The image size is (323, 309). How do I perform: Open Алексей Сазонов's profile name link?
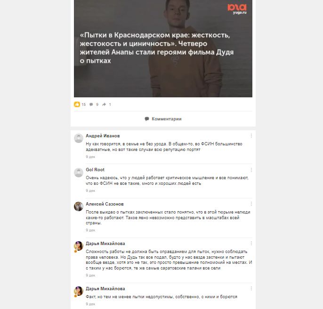(x=105, y=204)
